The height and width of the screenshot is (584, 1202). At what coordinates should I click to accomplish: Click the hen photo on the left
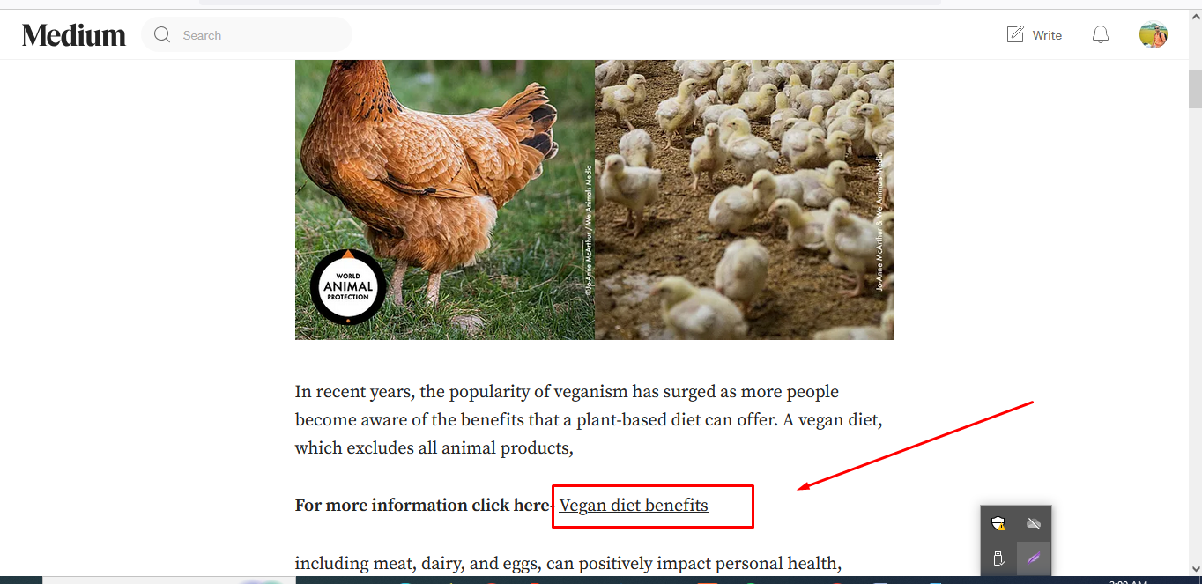tap(445, 200)
